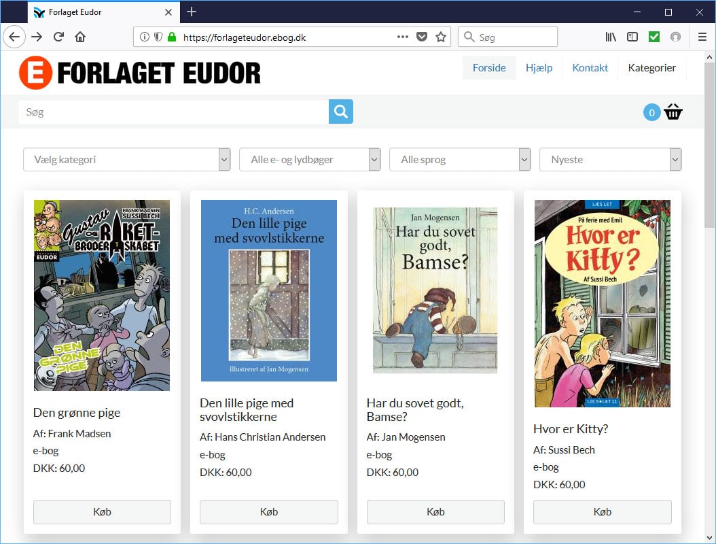716x544 pixels.
Task: Click the tracking protection shield icon
Action: click(158, 37)
